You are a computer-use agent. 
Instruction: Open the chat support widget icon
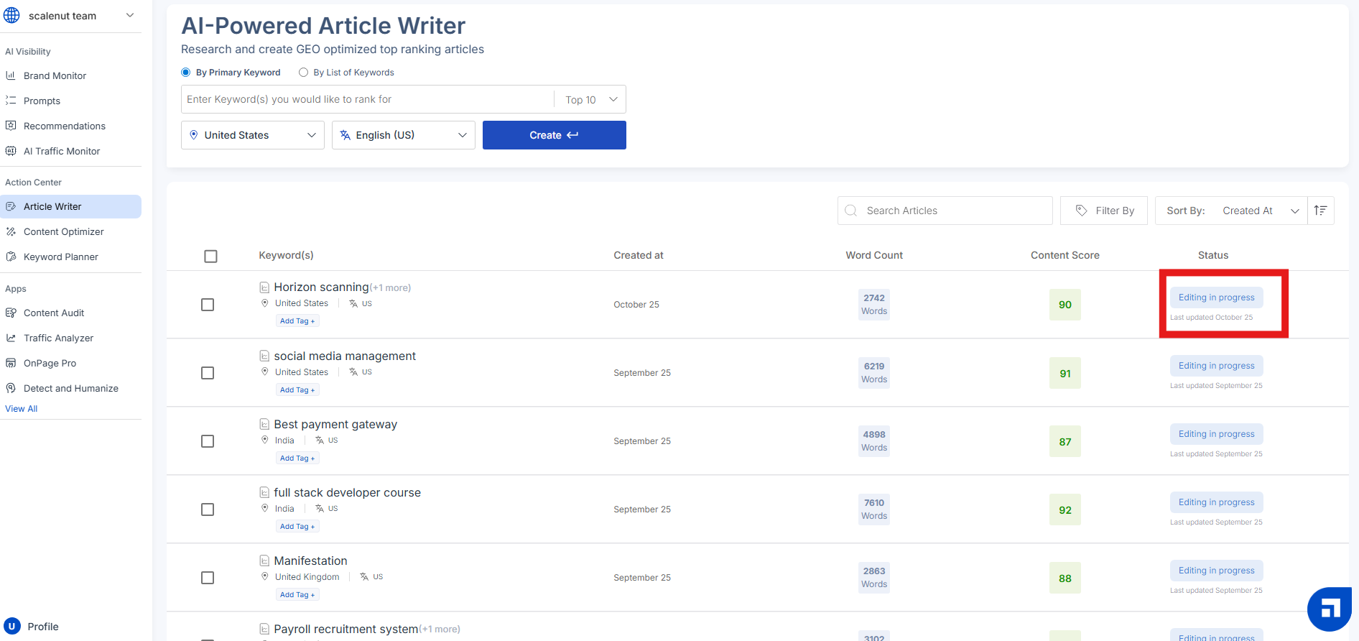1329,609
